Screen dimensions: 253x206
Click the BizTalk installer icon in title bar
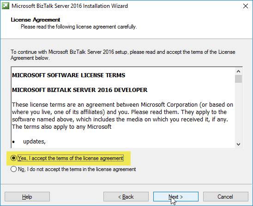pyautogui.click(x=6, y=6)
